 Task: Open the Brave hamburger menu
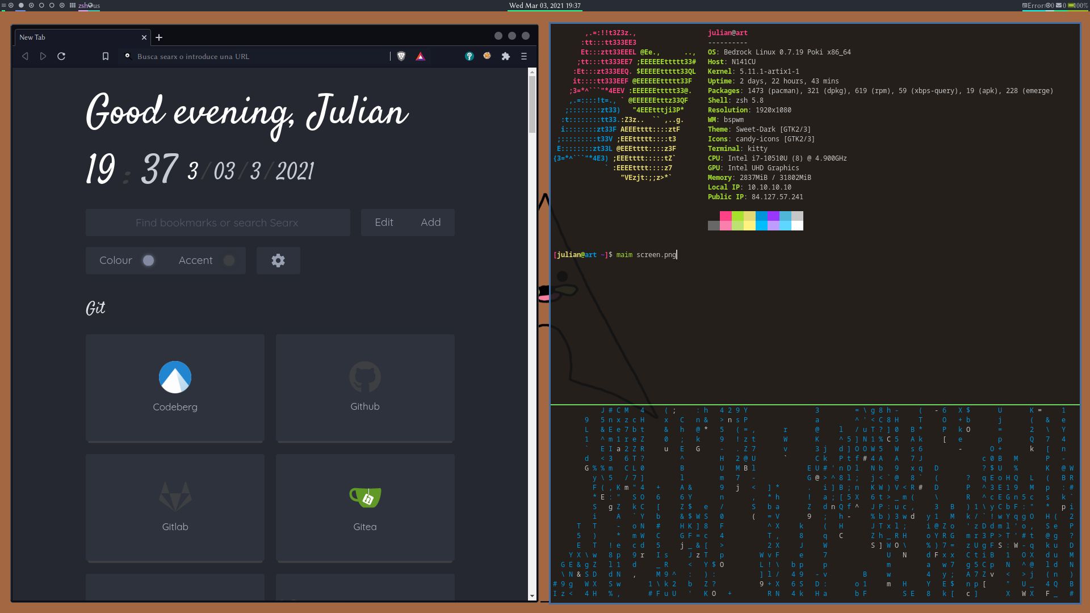click(x=523, y=56)
